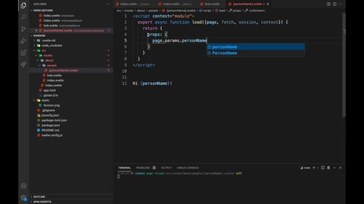This screenshot has width=364, height=204.
Task: Open the Run and Debug view
Action: point(23,41)
